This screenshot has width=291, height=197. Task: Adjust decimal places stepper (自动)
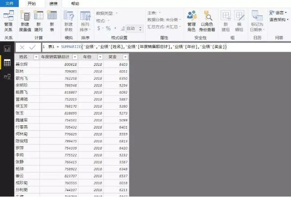(140, 29)
